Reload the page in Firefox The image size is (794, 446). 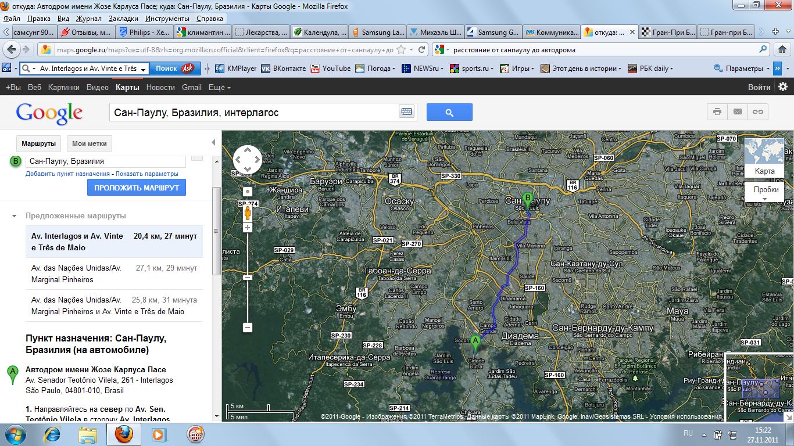click(x=422, y=50)
